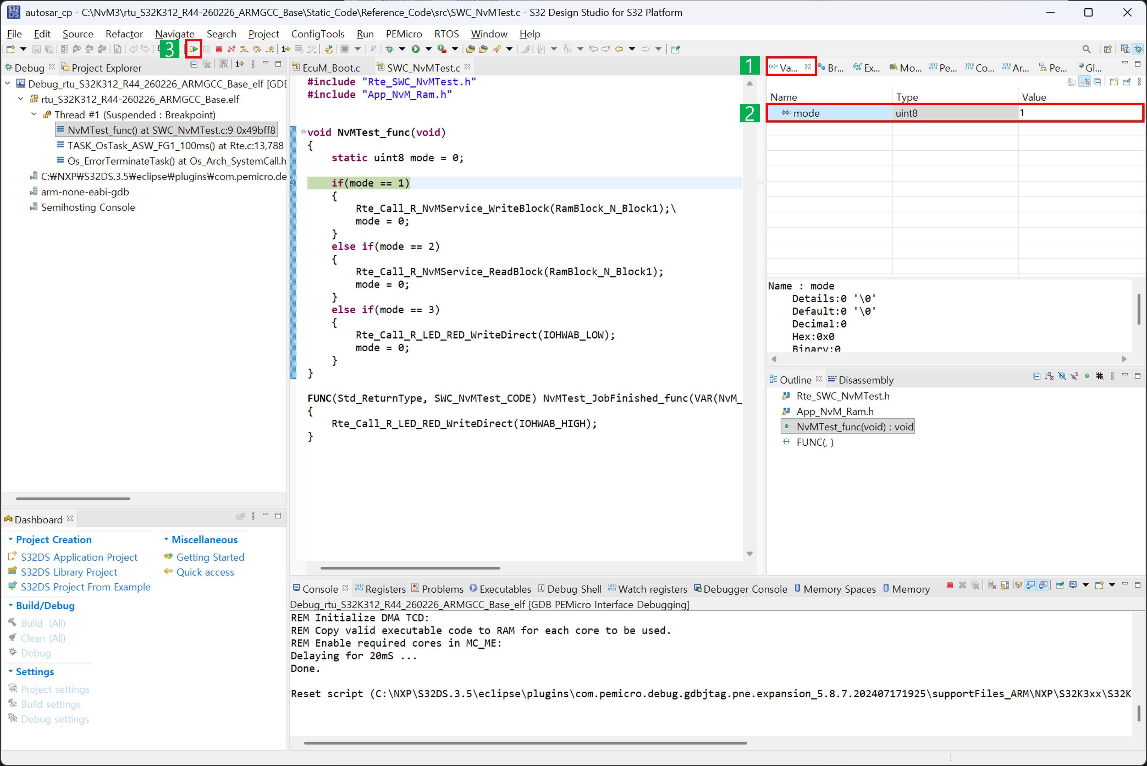Click Open Perspective icon
1147x766 pixels.
click(1108, 49)
